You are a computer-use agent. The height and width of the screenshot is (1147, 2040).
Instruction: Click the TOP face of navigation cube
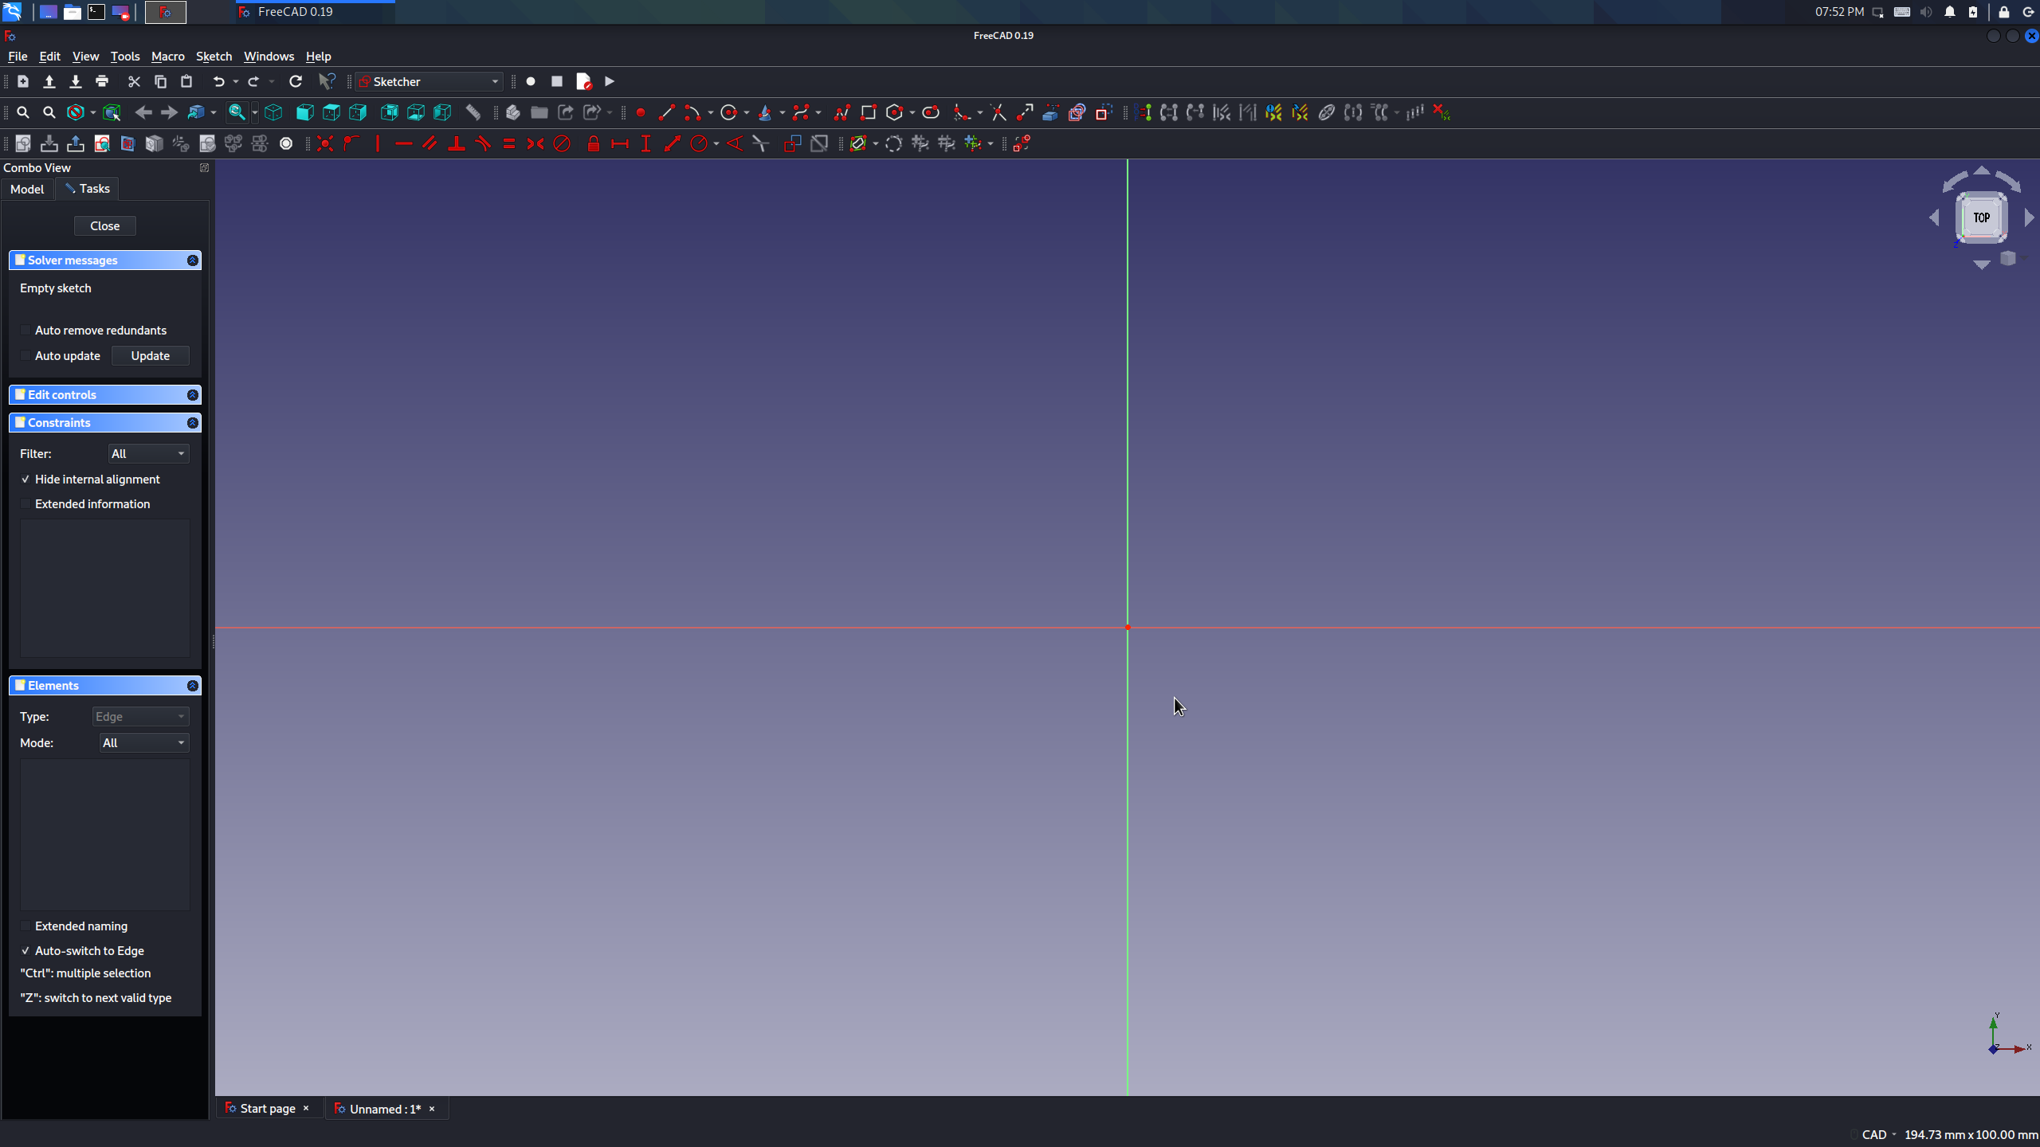click(x=1981, y=217)
